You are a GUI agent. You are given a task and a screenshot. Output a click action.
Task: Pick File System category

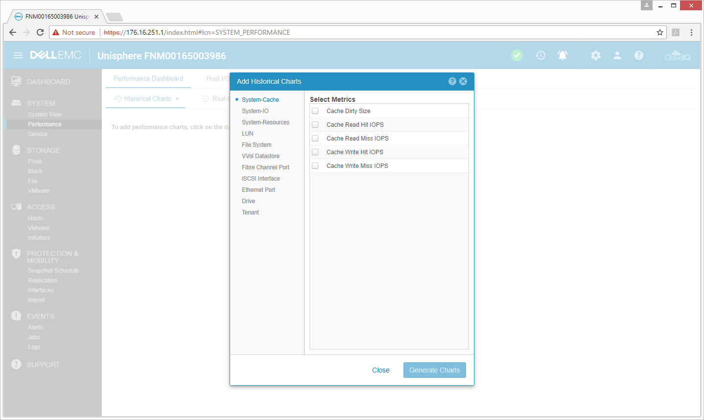257,145
